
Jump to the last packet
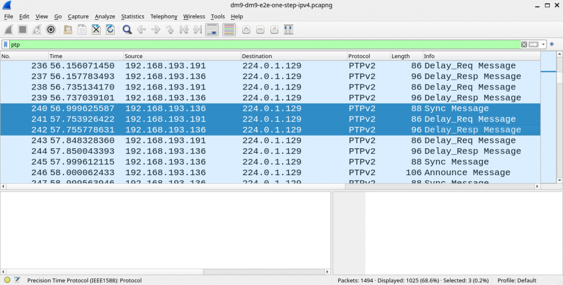197,30
